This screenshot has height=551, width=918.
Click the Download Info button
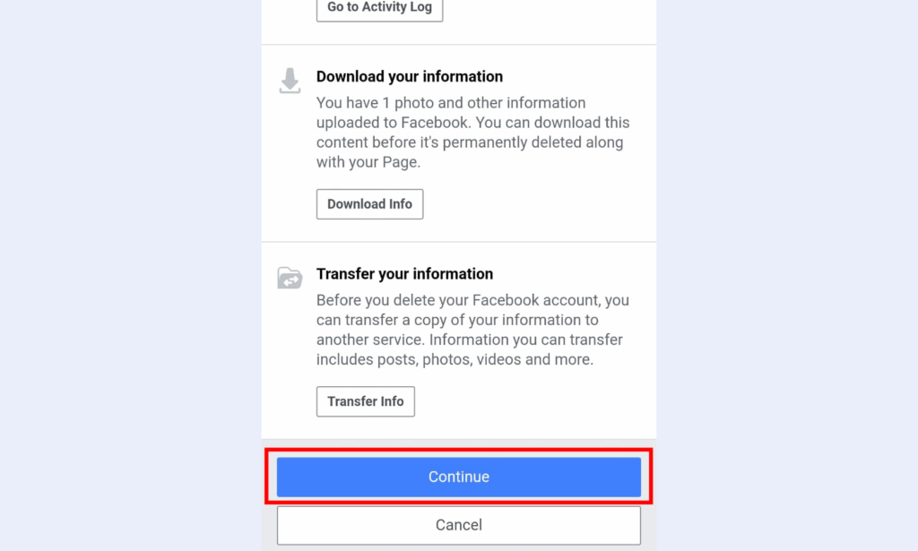pos(369,204)
